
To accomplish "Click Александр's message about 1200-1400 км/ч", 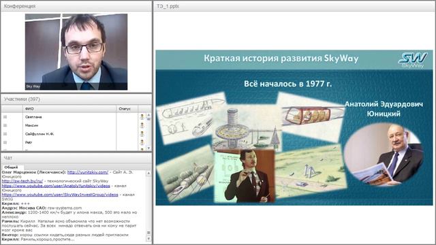I will 69,214.
